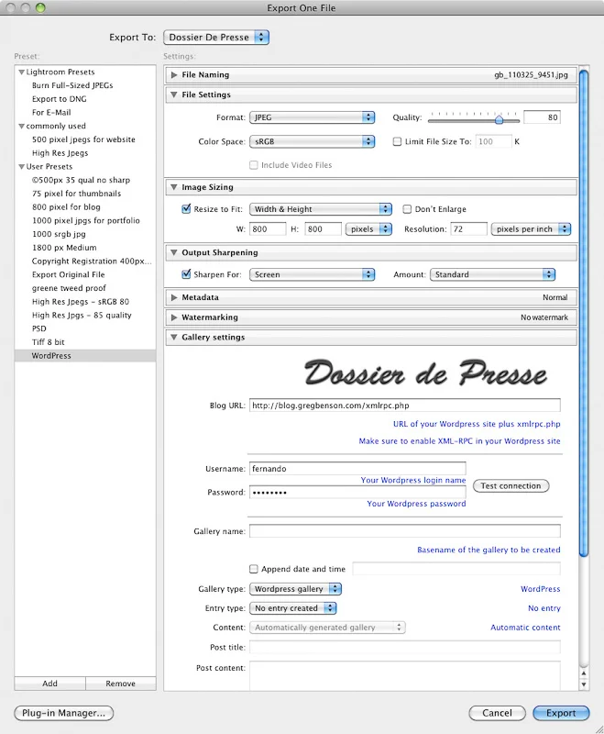The image size is (604, 734).
Task: Collapse the User Presets group
Action: [21, 167]
